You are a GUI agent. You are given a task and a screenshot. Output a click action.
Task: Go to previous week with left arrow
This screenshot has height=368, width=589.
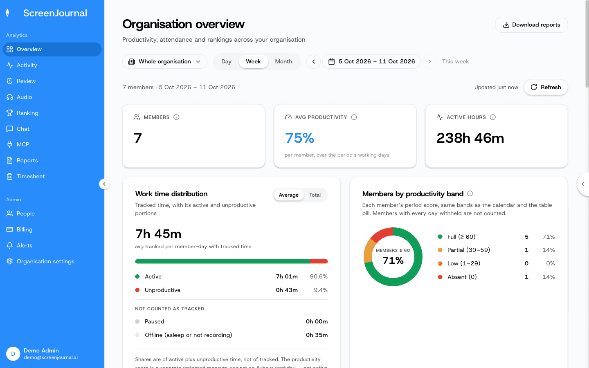[x=314, y=62]
